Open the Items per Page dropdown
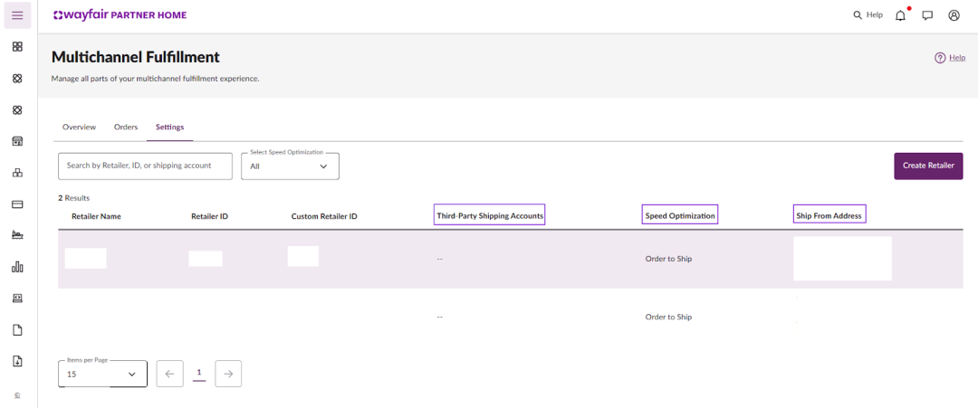This screenshot has height=408, width=978. [102, 374]
